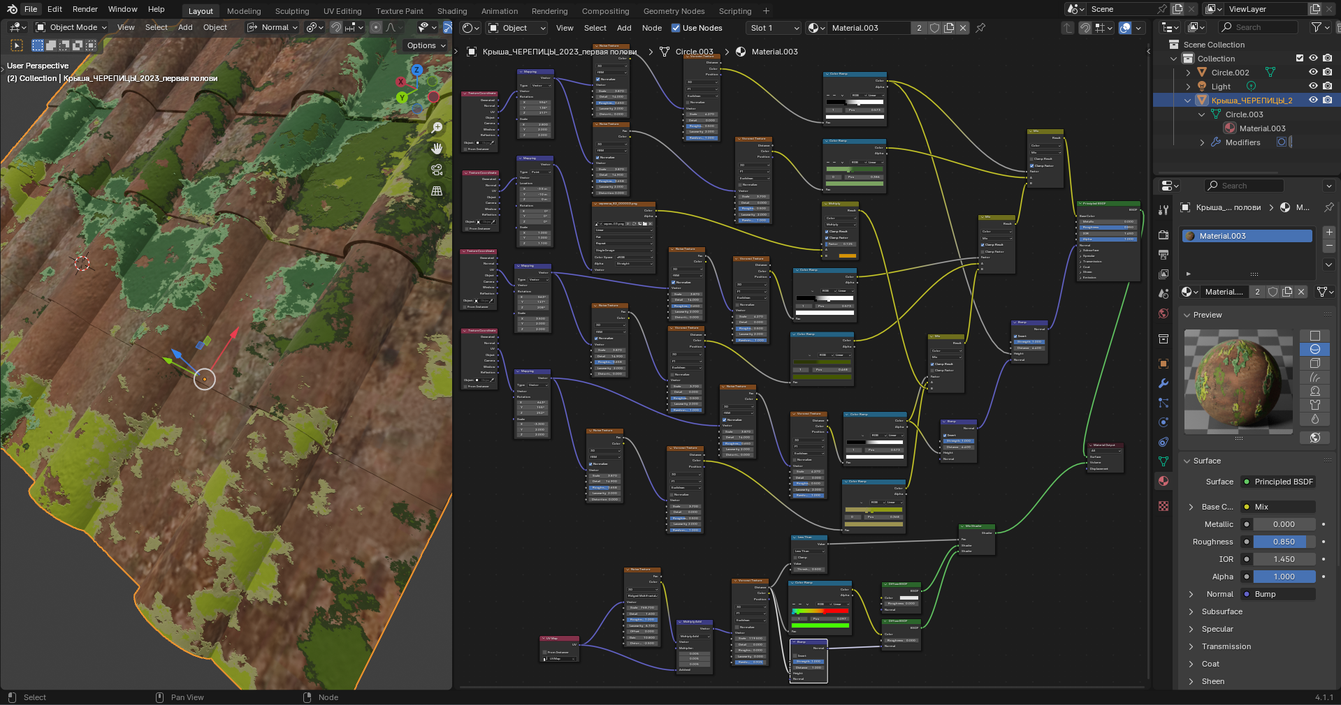Open the World properties tab
Screen dimensions: 1341x705
tap(1164, 313)
